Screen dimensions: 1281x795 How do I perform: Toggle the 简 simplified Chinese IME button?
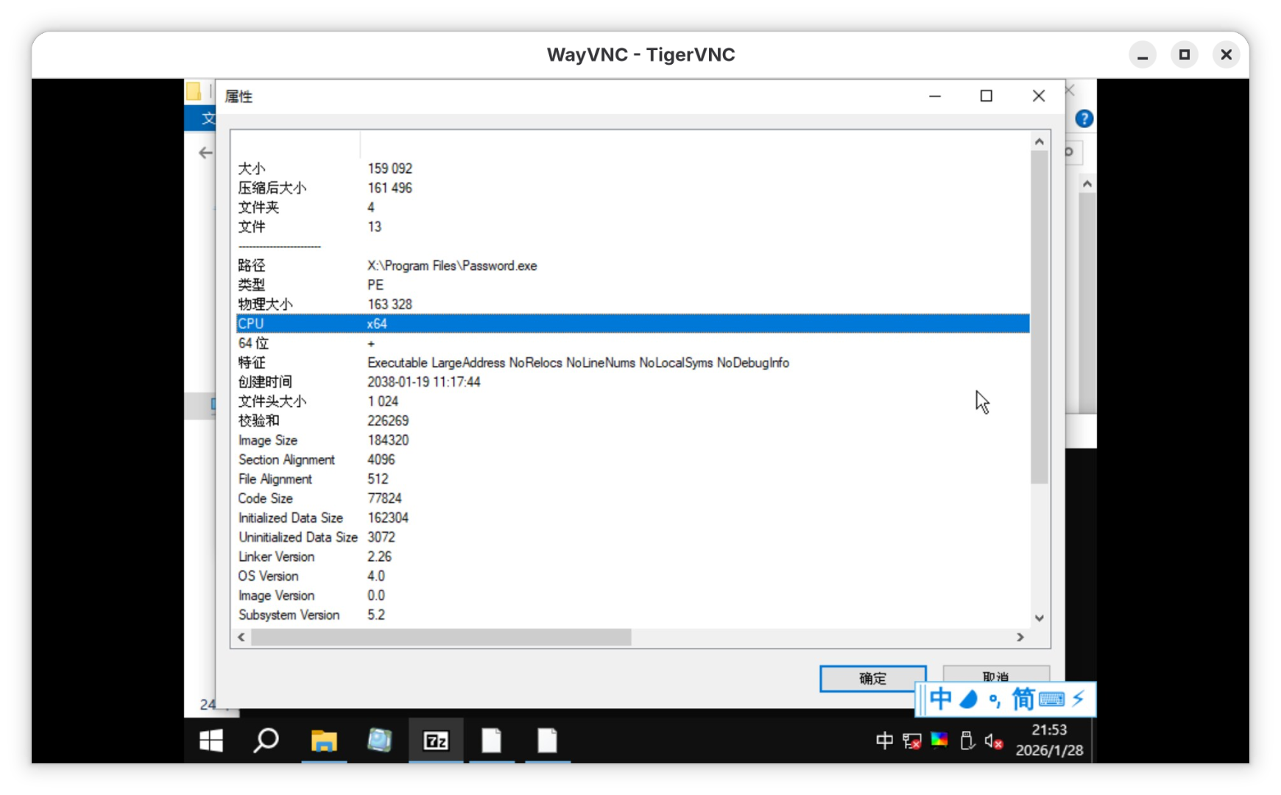(1023, 699)
